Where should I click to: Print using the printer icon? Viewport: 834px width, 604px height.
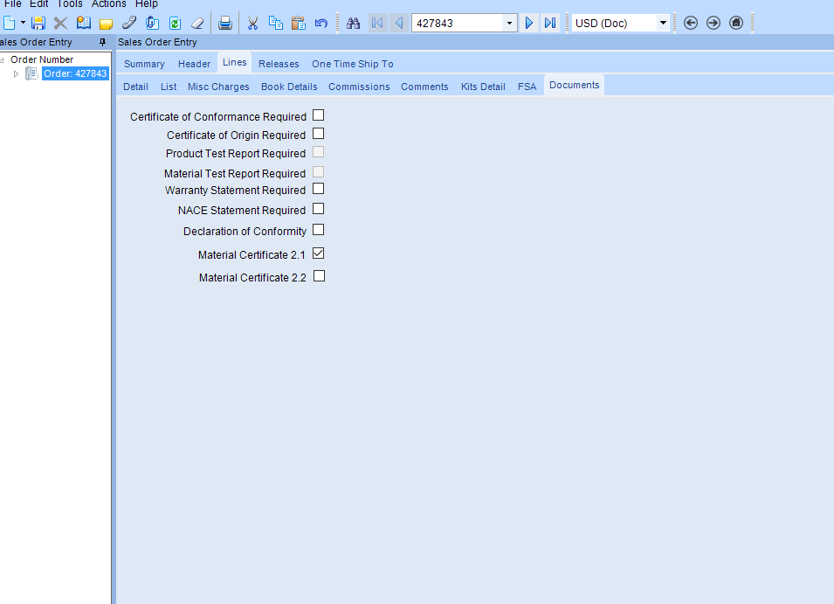tap(225, 23)
